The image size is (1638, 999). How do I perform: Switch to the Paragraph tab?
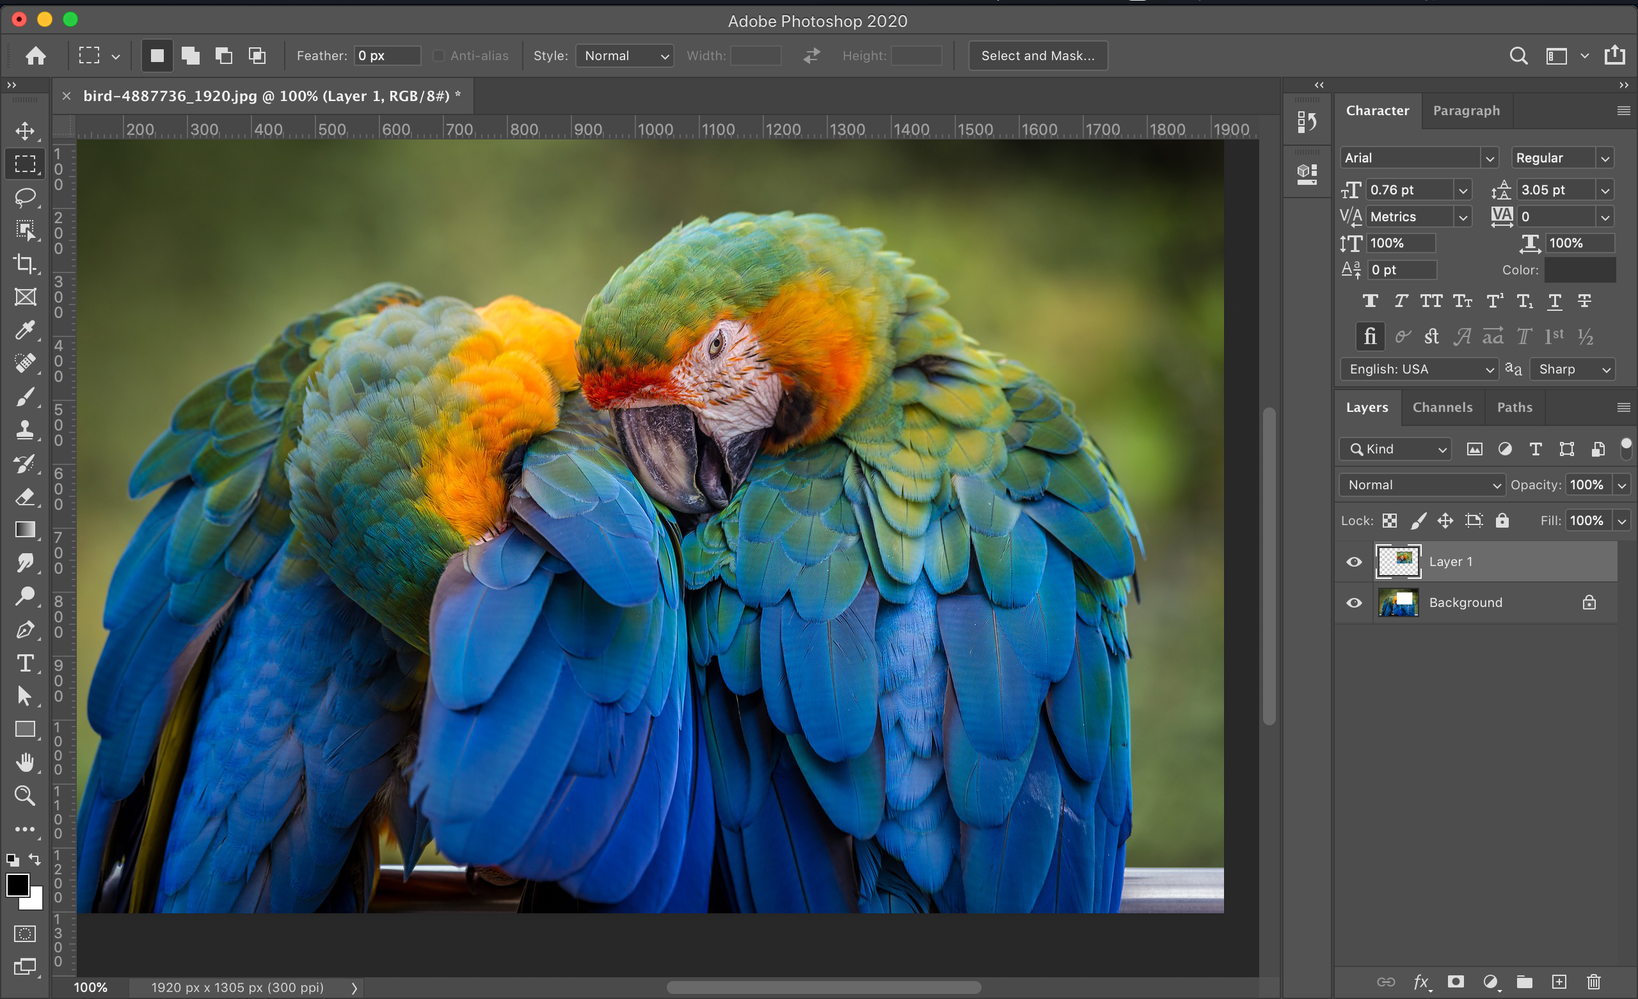click(1466, 111)
